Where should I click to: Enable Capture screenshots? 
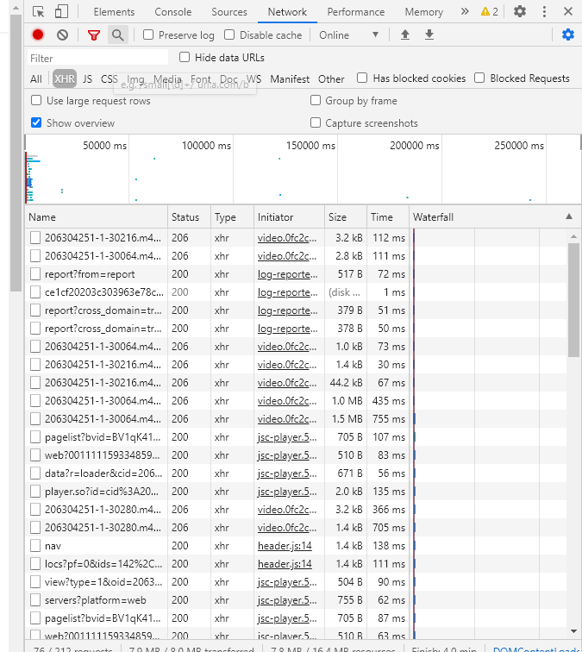point(316,122)
